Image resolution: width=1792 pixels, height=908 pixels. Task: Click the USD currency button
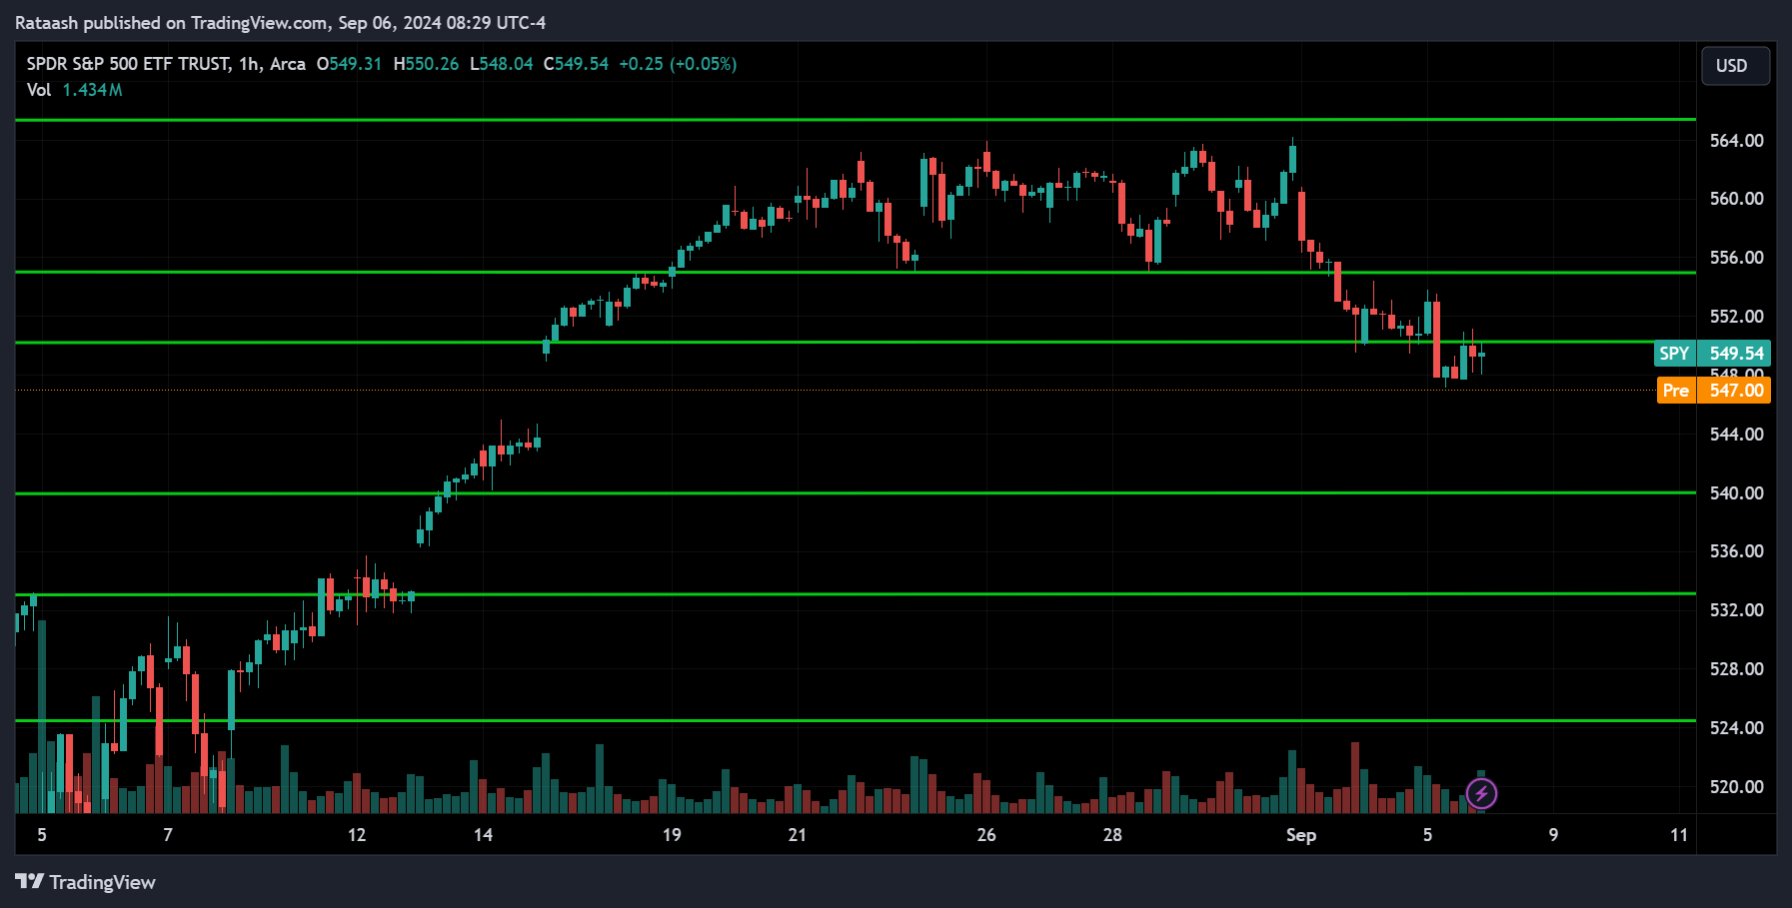pyautogui.click(x=1735, y=66)
